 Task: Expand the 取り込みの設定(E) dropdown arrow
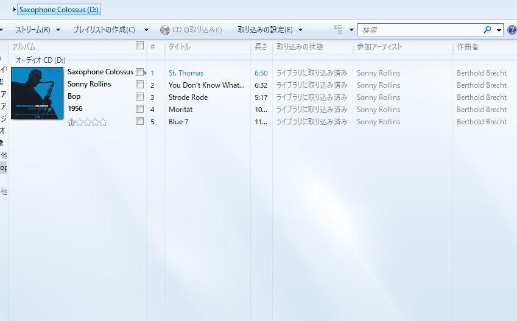pyautogui.click(x=300, y=30)
